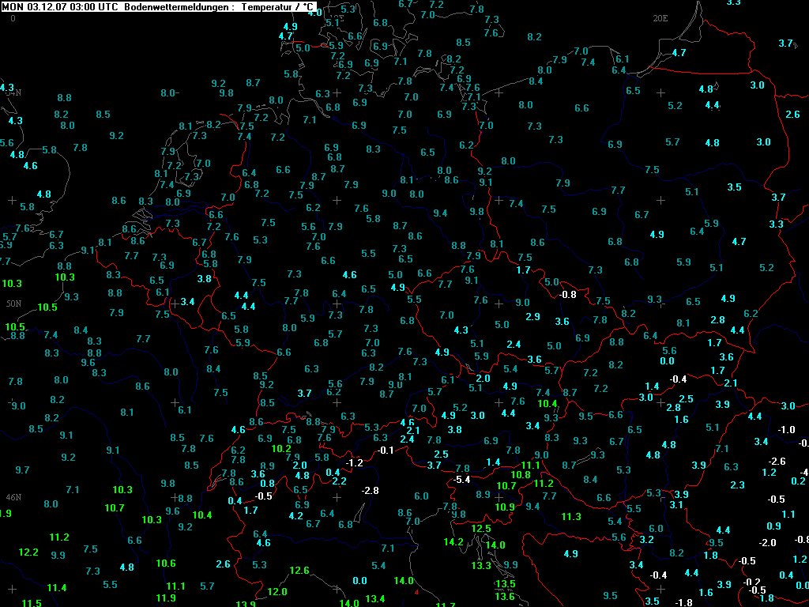Select the cyan 2.9 reading
The height and width of the screenshot is (607, 809).
[533, 316]
